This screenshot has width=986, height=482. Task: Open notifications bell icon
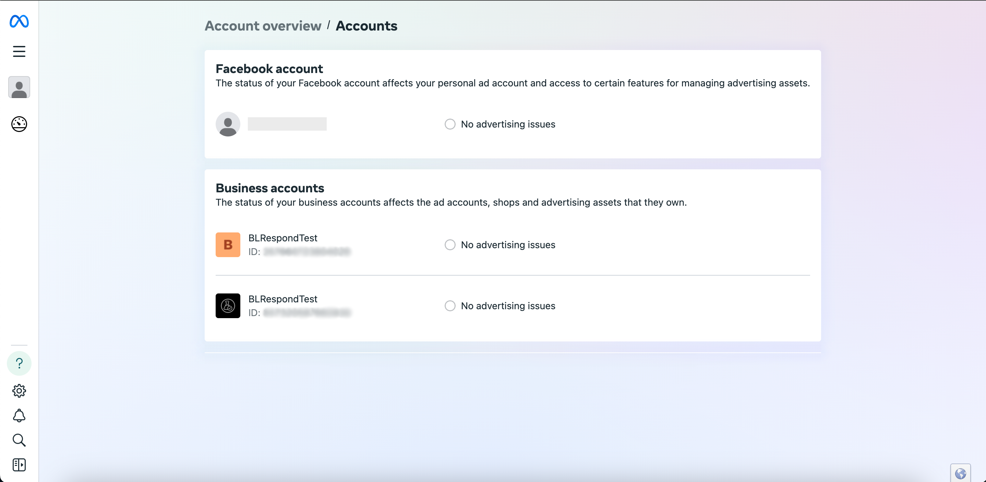tap(19, 415)
